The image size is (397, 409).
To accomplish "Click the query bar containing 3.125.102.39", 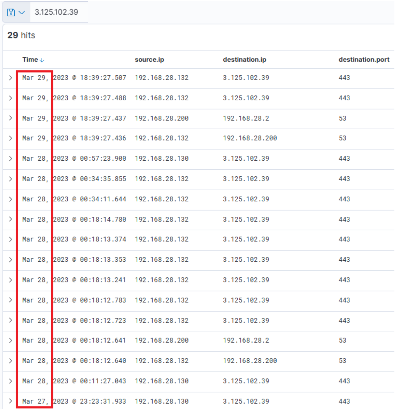I will point(56,12).
